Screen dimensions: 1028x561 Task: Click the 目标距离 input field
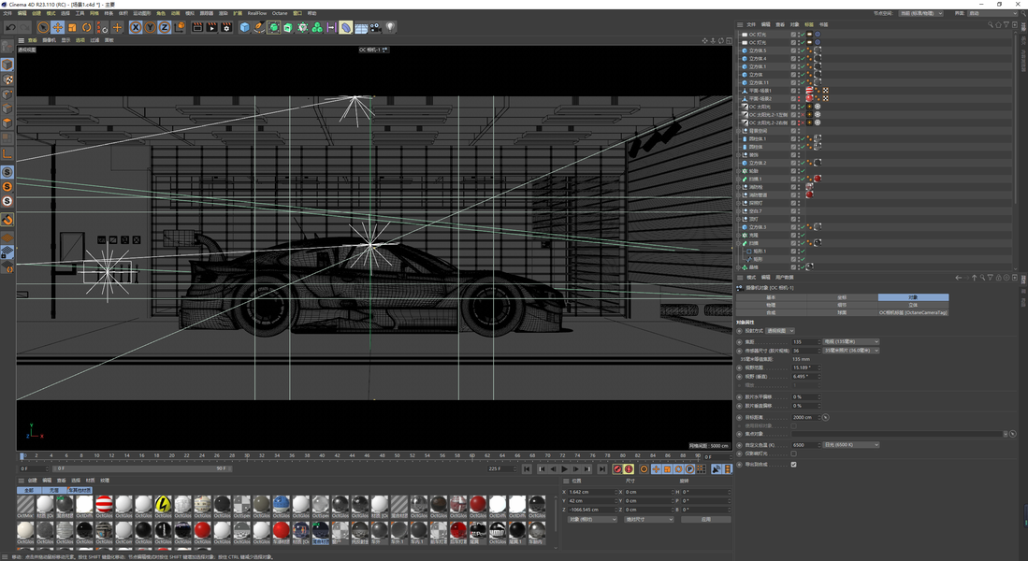[x=804, y=418]
